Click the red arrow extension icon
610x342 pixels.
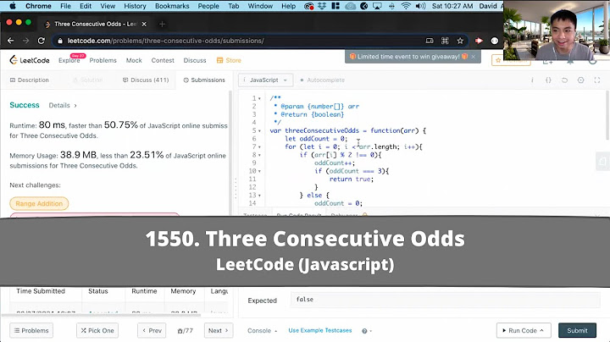pos(479,41)
